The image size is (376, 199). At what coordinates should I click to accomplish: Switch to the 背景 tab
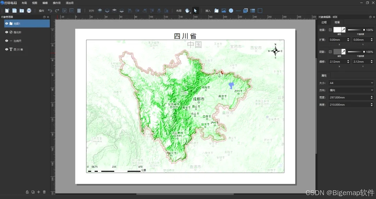[x=337, y=22]
